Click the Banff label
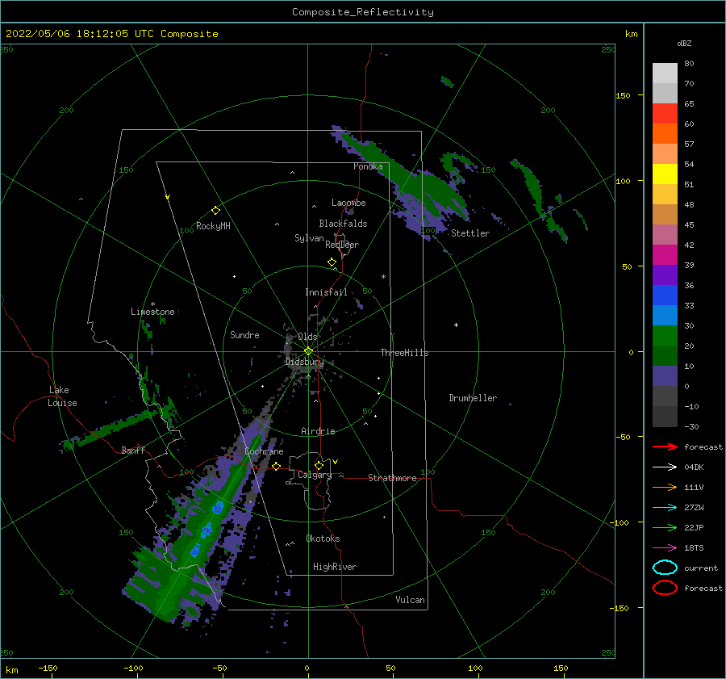The width and height of the screenshot is (726, 679). [133, 450]
